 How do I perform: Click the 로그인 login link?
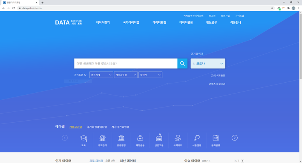212,16
